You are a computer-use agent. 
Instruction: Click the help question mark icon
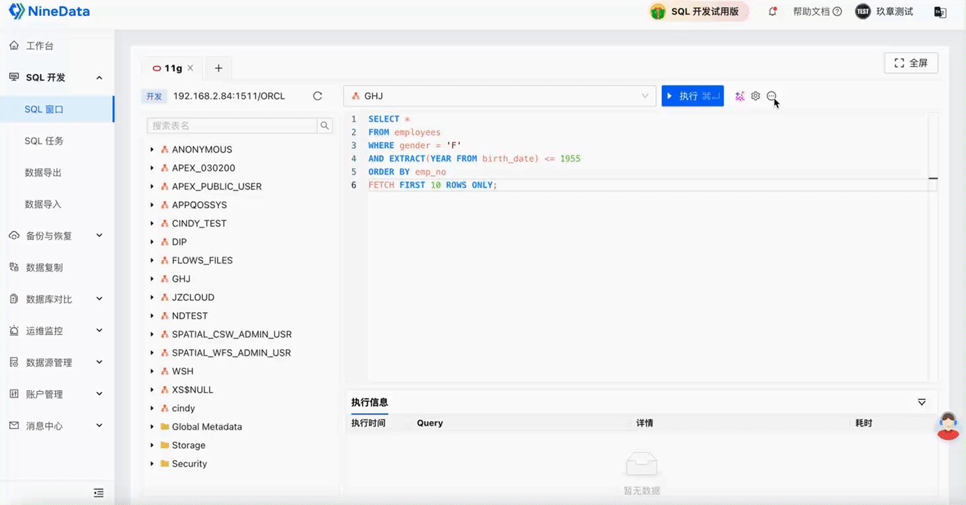(837, 11)
